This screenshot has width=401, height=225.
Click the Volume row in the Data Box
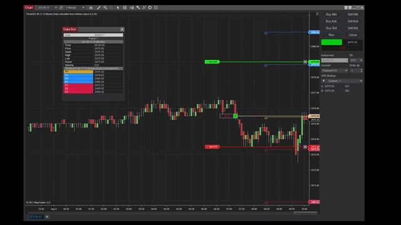(93, 65)
